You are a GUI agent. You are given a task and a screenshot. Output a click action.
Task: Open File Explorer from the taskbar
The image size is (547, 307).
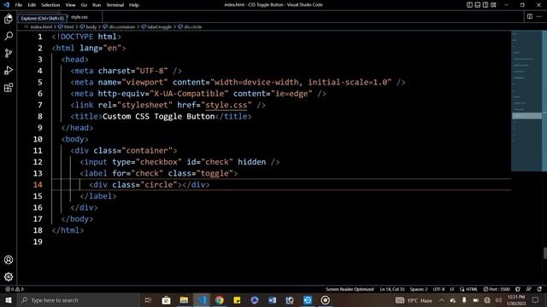point(184,300)
